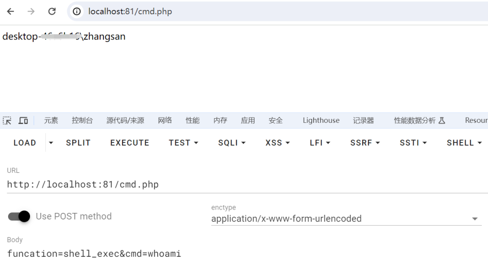Viewport: 488px width, 261px height.
Task: Open site information icon in address bar
Action: point(77,11)
